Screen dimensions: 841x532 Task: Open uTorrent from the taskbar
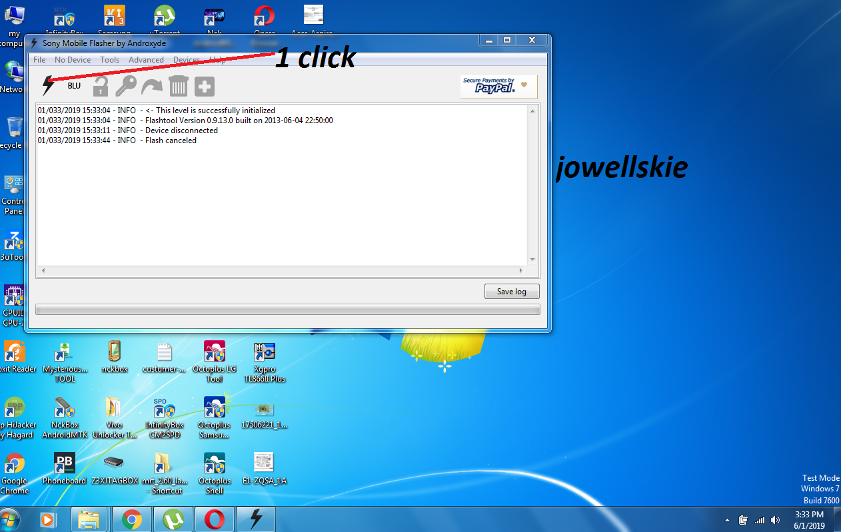click(x=173, y=519)
